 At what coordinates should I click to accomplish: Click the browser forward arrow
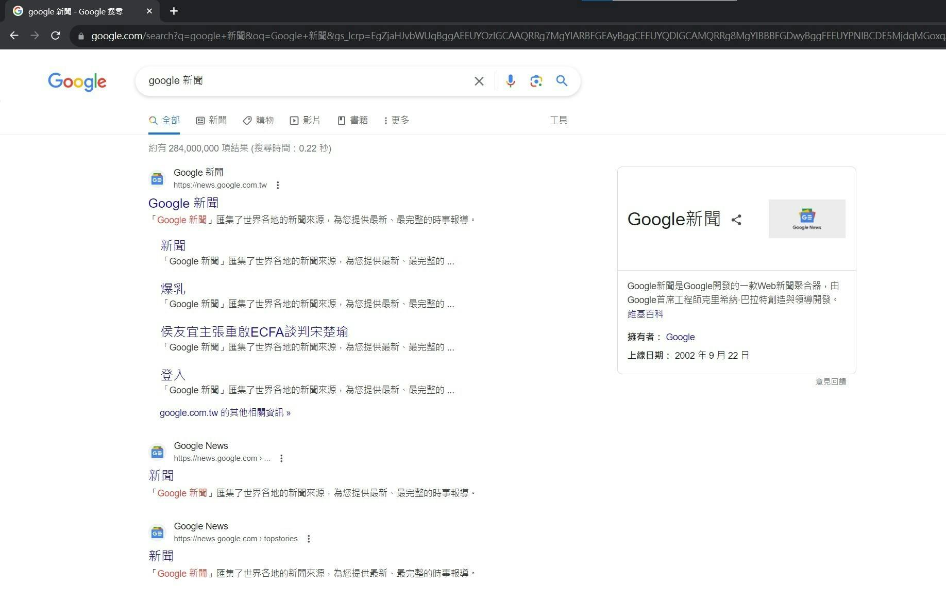click(35, 36)
